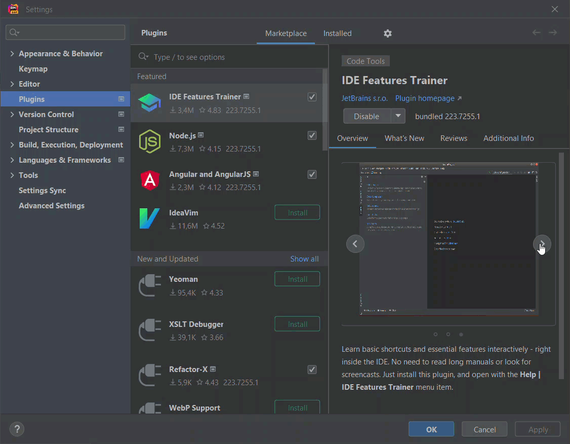The image size is (570, 444).
Task: Click the plugin details vertical scrollbar
Action: click(561, 266)
